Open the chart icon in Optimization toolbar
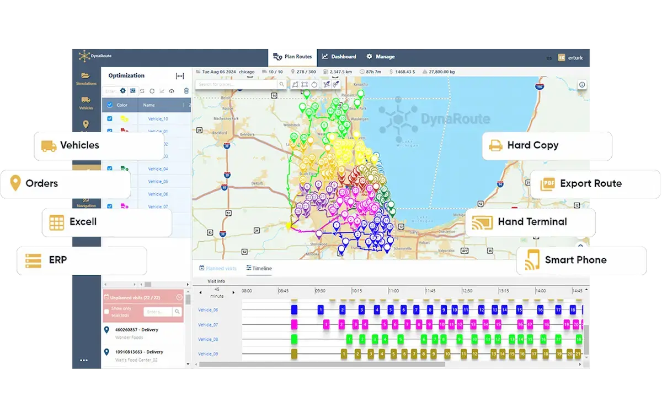Viewport: 662px width, 408px height. (162, 91)
